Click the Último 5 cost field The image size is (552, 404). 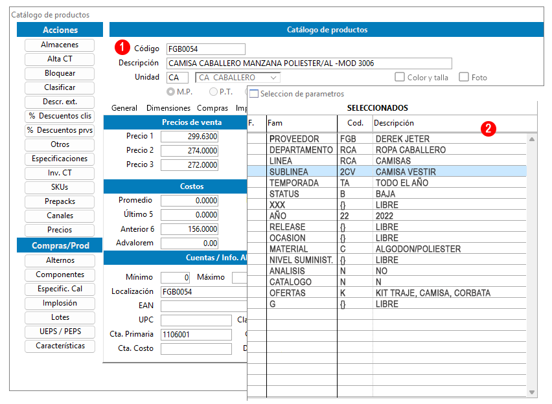(x=189, y=215)
